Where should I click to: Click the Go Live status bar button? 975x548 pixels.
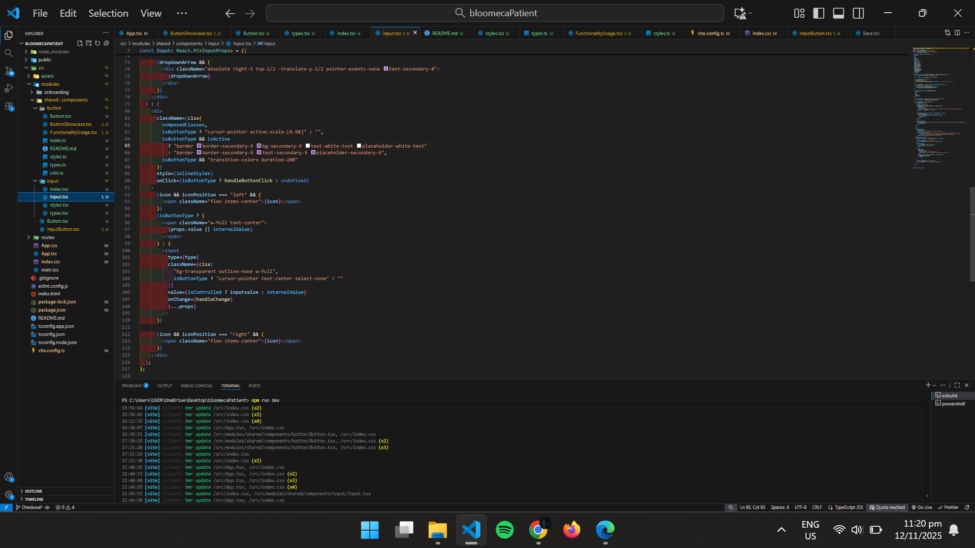[922, 507]
